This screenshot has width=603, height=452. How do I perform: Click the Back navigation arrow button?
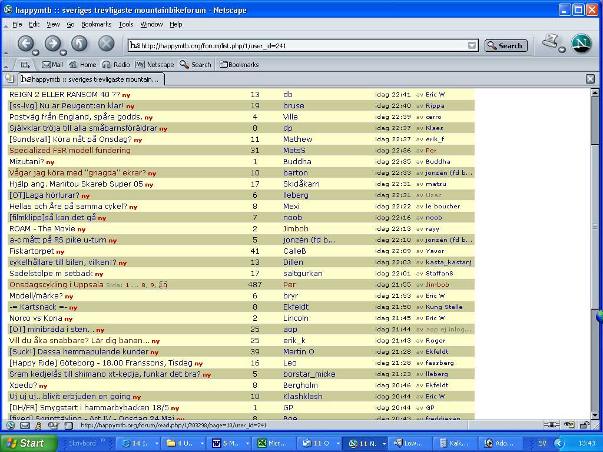pyautogui.click(x=26, y=44)
